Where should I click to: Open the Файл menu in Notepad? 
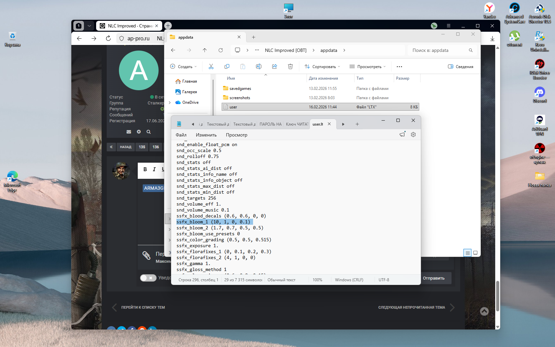[x=181, y=135]
